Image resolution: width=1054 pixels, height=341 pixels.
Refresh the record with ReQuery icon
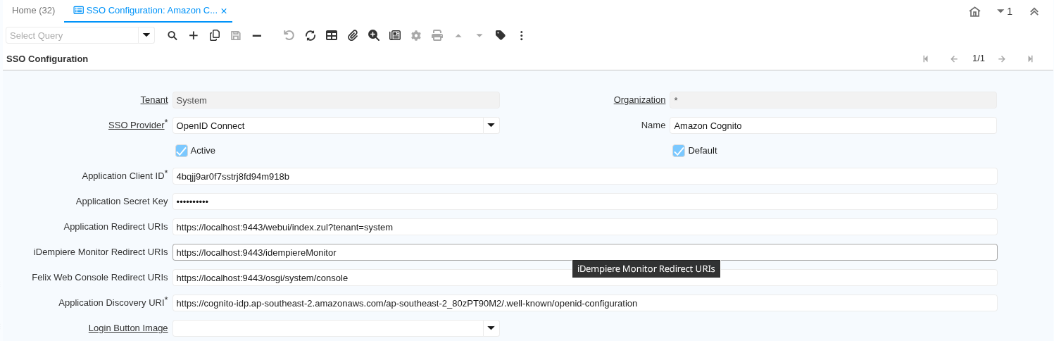(310, 35)
